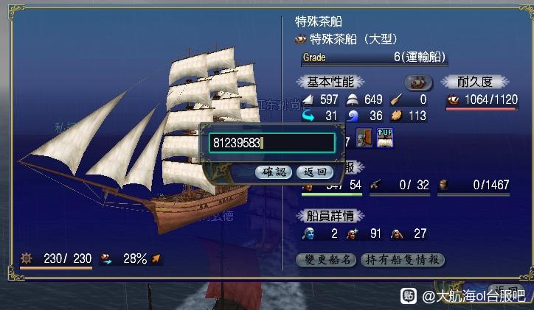Click the horizontal sail stat icon (649)
This screenshot has width=534, height=310.
(352, 99)
